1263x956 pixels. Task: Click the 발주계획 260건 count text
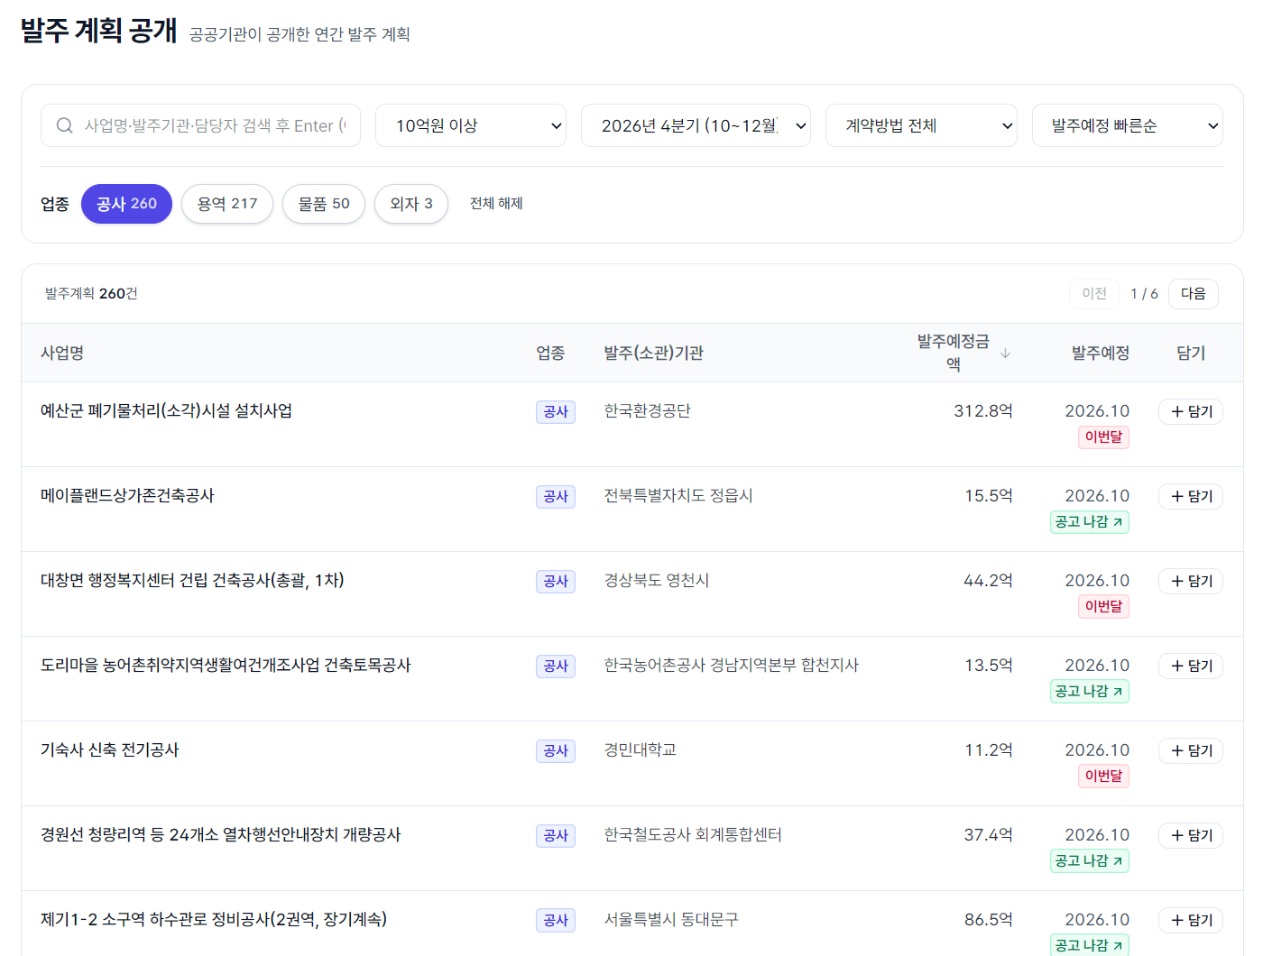91,294
